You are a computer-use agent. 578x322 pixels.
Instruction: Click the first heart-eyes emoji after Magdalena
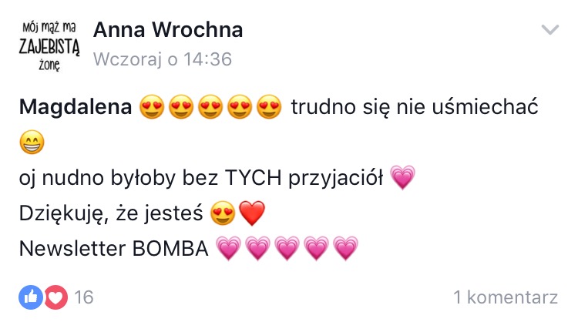click(x=152, y=107)
